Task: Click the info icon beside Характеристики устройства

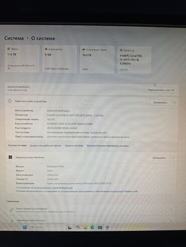Action: point(10,101)
